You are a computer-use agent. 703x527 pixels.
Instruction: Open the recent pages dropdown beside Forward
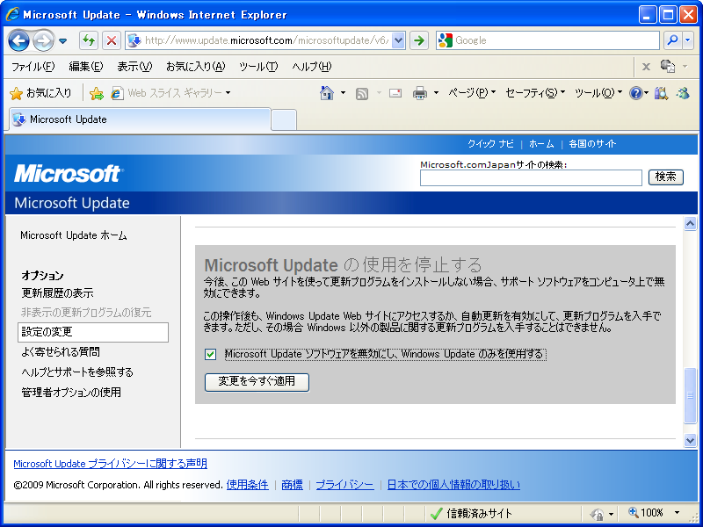click(x=62, y=41)
